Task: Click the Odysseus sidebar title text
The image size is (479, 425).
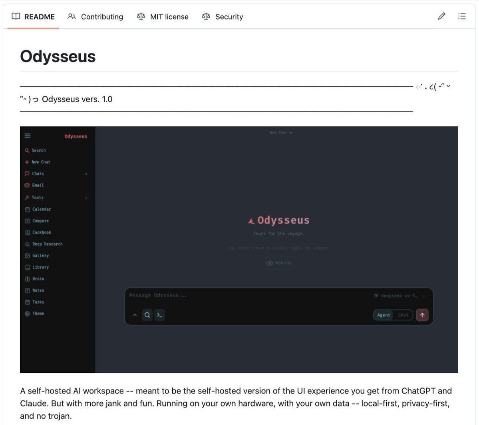Action: (x=76, y=136)
